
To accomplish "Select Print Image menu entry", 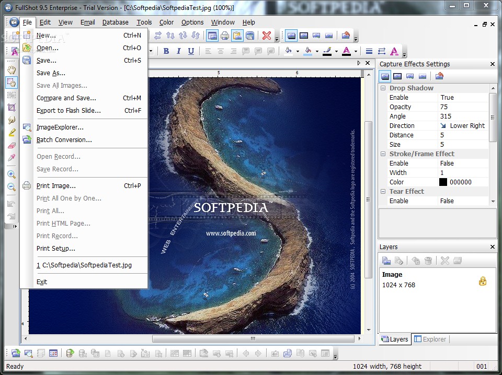I will pos(83,186).
